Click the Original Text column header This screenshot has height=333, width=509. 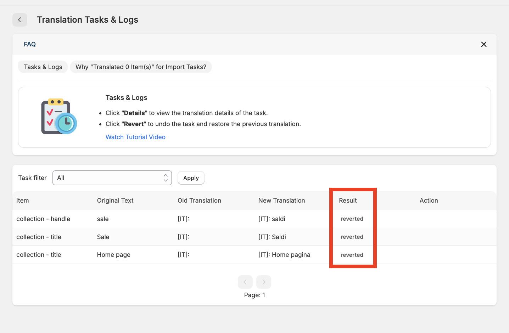click(x=115, y=201)
